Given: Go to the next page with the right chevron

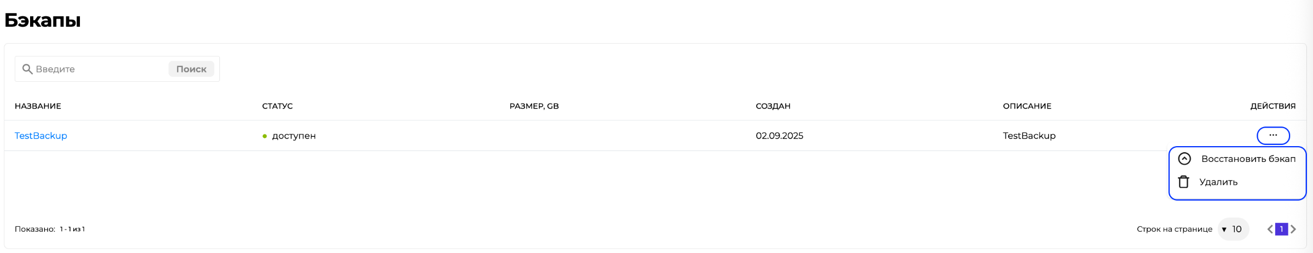Looking at the screenshot, I should click(1293, 229).
